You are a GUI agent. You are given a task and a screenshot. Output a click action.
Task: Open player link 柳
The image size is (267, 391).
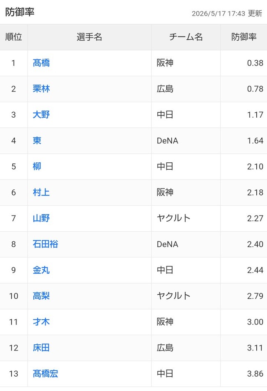(x=37, y=166)
